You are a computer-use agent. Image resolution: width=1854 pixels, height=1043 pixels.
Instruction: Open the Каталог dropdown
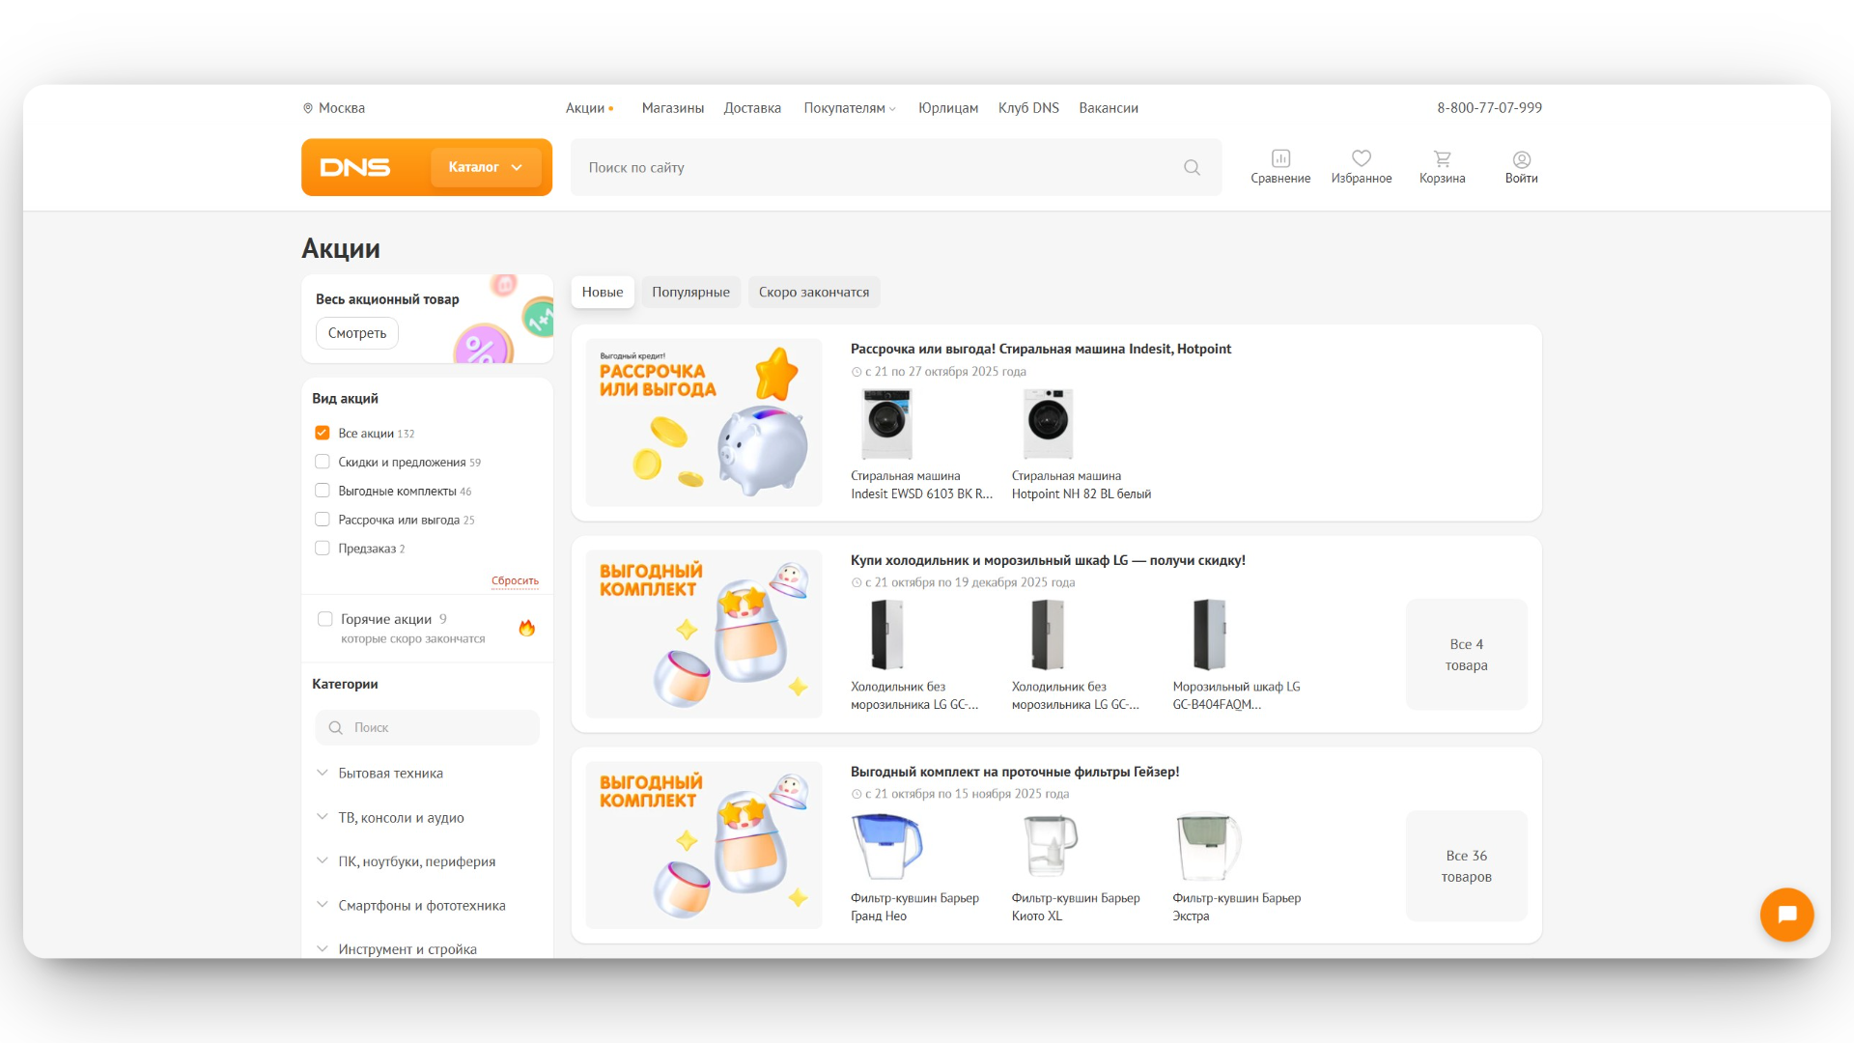pos(485,168)
